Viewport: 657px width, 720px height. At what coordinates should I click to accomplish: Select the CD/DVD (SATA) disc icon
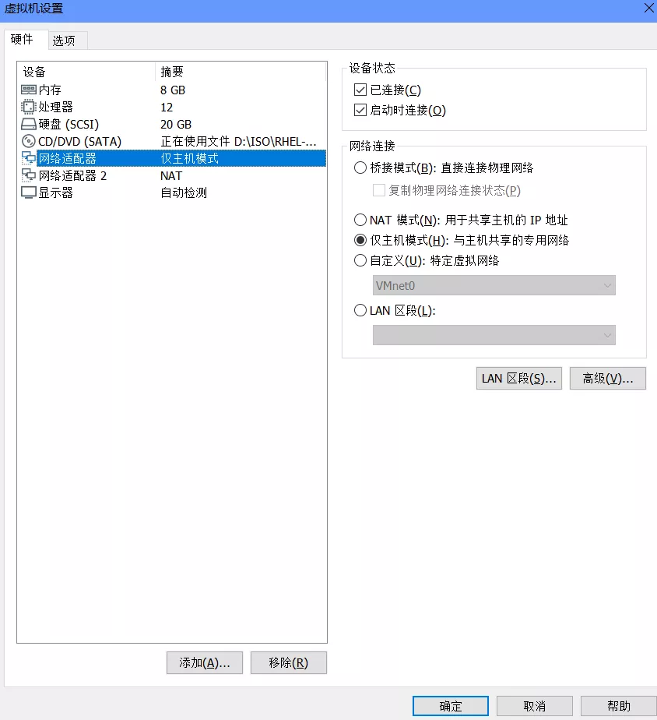tap(29, 142)
